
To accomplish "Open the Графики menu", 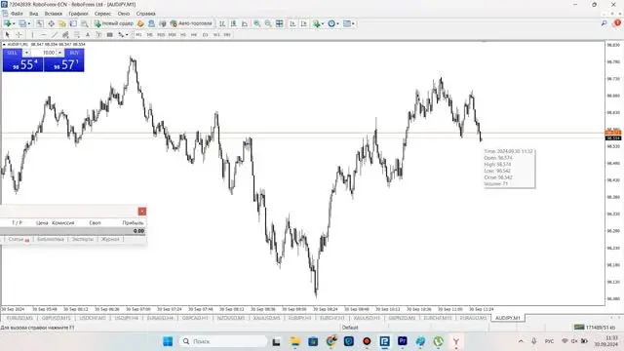I will tap(78, 14).
